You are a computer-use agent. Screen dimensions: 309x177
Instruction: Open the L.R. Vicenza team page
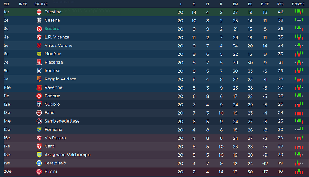point(57,37)
